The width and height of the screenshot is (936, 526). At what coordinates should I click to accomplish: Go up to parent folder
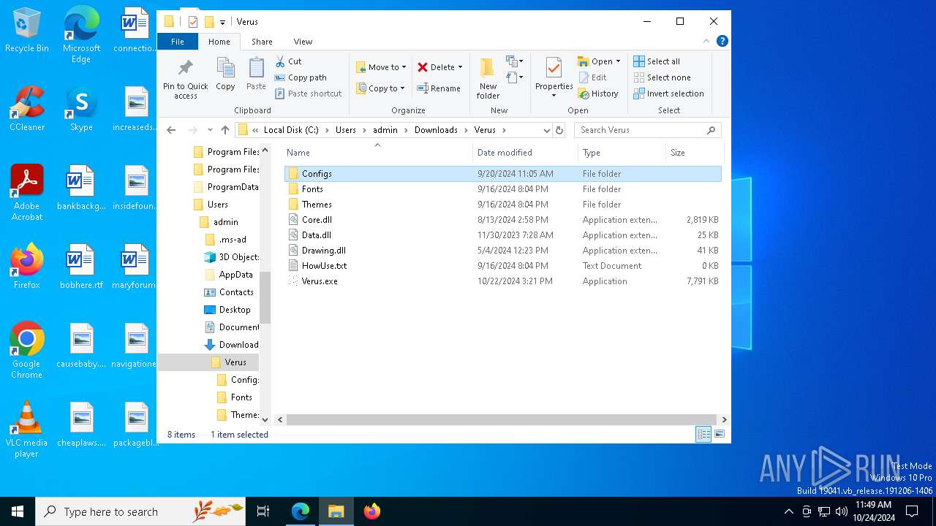pos(225,130)
